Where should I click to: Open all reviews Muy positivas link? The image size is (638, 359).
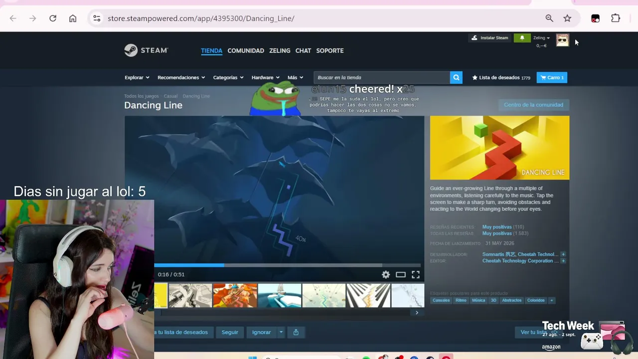pyautogui.click(x=497, y=233)
